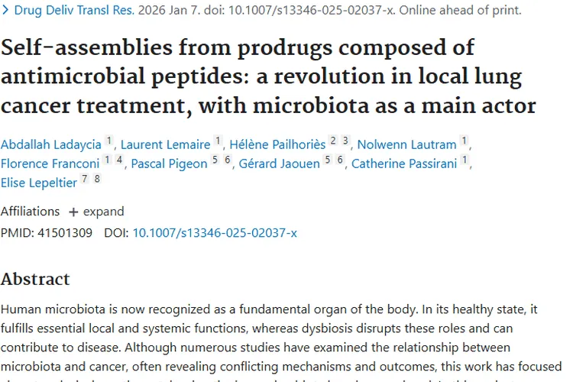
Task: Click affiliation superscript 7 after Elise Lepeltier
Action: (x=85, y=180)
